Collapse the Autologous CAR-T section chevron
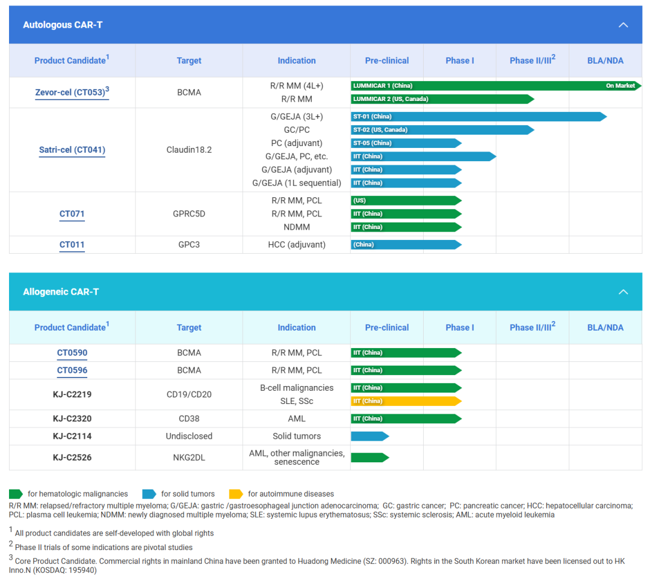 click(623, 25)
